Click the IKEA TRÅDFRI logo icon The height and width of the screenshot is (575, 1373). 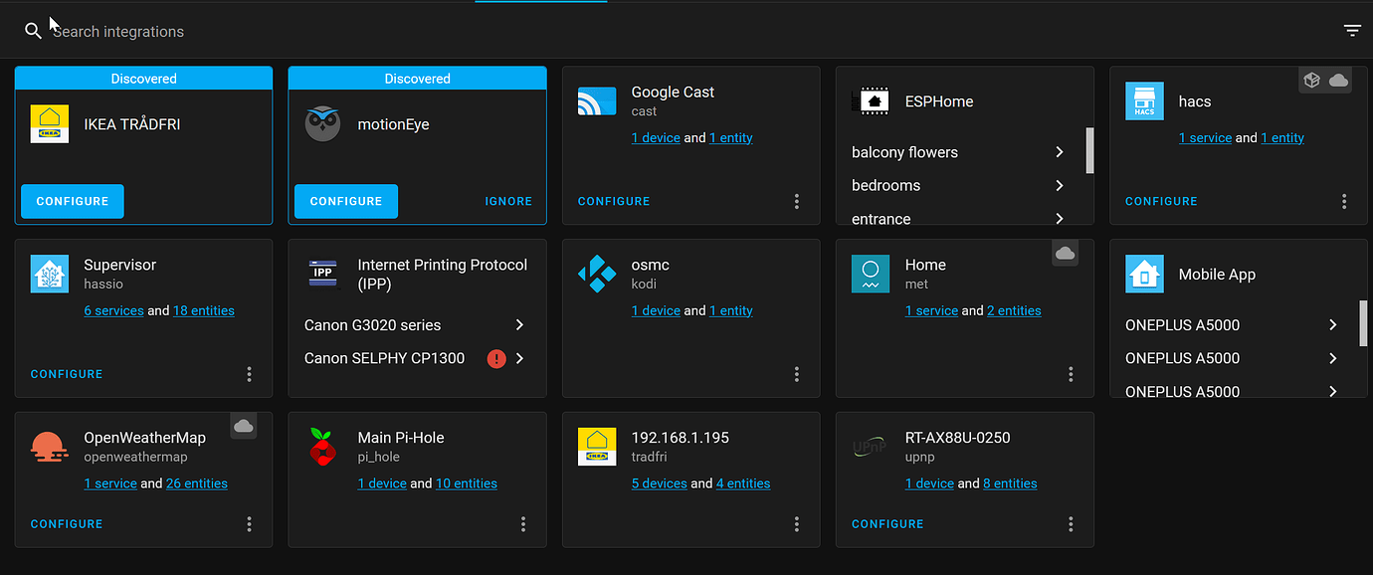[x=49, y=123]
